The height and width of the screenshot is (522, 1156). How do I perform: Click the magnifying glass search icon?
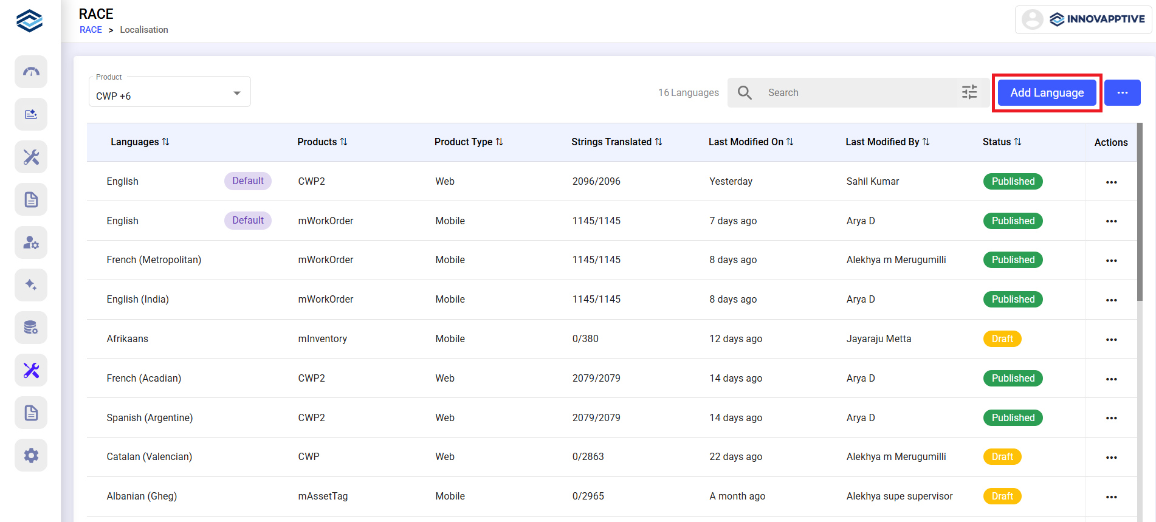[745, 92]
